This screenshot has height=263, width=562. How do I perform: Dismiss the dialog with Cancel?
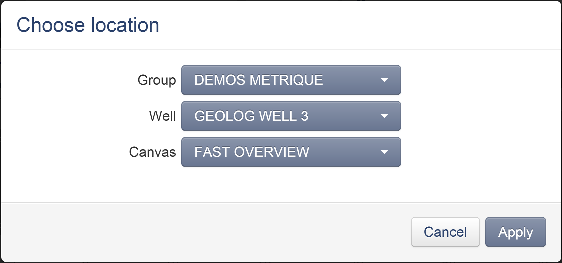(x=445, y=232)
